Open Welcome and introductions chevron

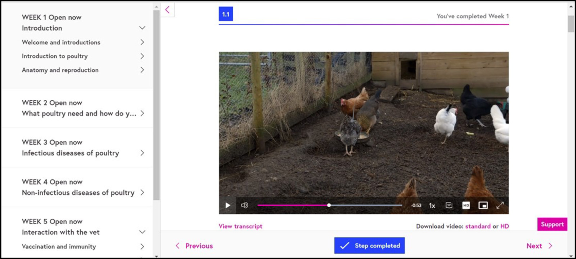click(x=142, y=42)
